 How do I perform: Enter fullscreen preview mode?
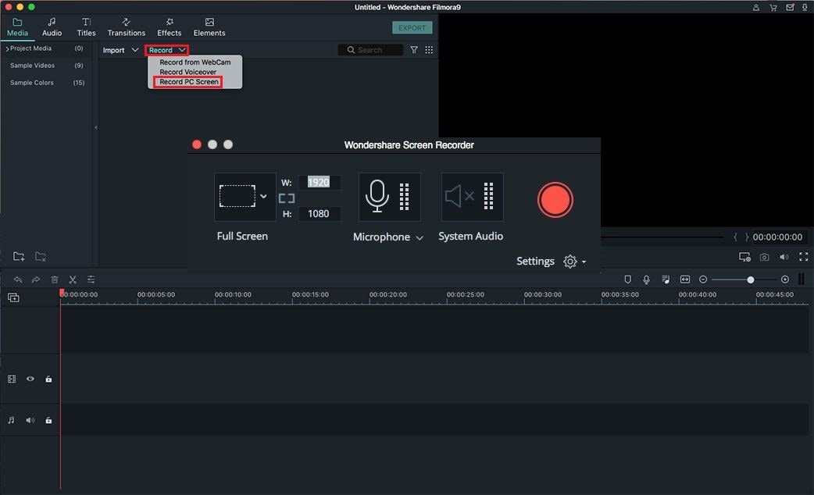coord(804,258)
